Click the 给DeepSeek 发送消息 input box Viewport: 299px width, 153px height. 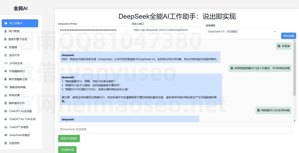pos(175,129)
